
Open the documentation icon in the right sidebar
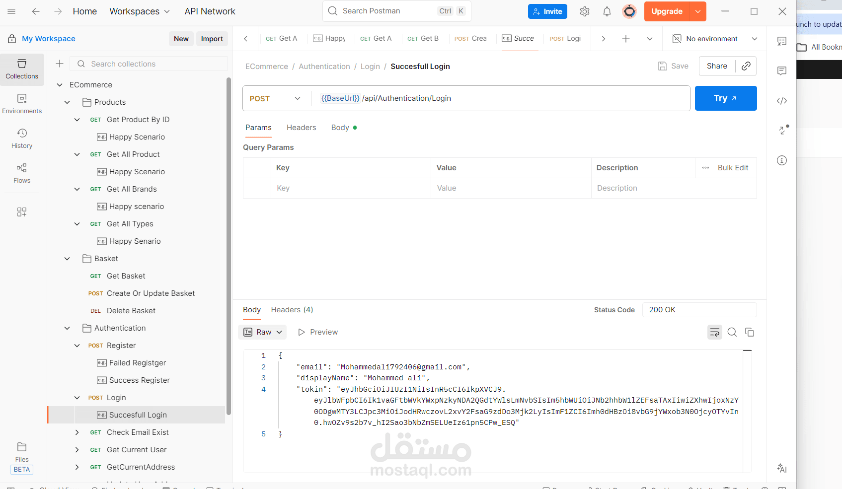[782, 41]
